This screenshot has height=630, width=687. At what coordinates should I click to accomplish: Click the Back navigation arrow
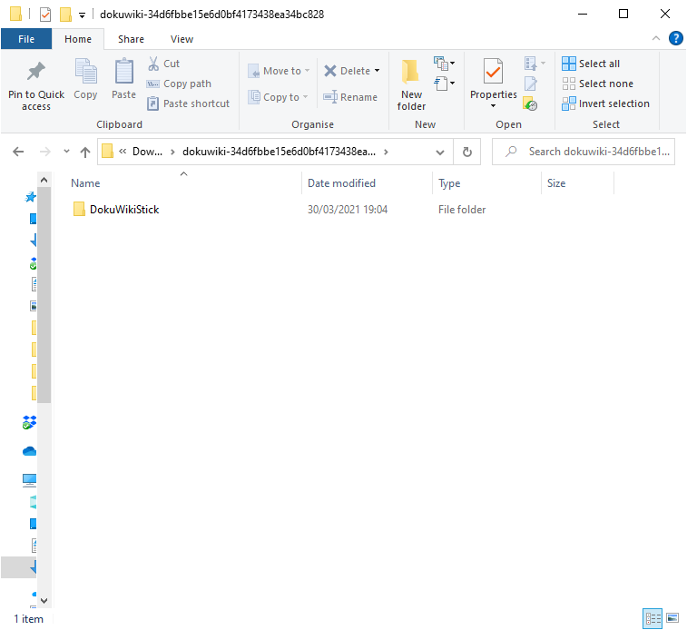[x=18, y=152]
